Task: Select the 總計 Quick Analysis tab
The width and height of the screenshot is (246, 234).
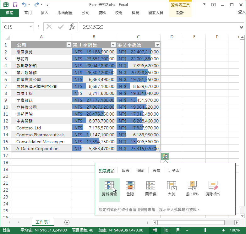Action: (141, 171)
